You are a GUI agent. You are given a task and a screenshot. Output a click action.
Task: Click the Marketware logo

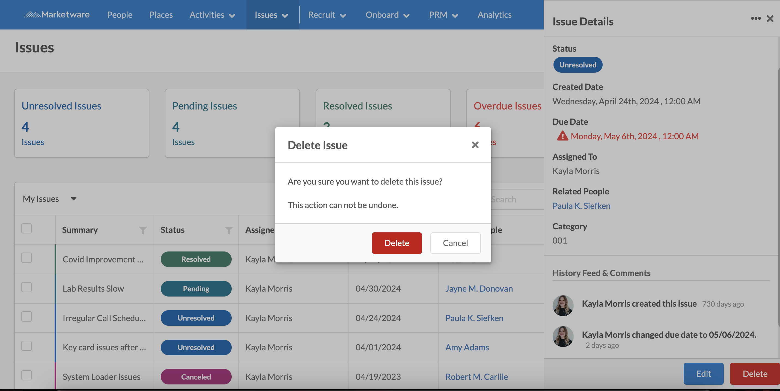(56, 14)
